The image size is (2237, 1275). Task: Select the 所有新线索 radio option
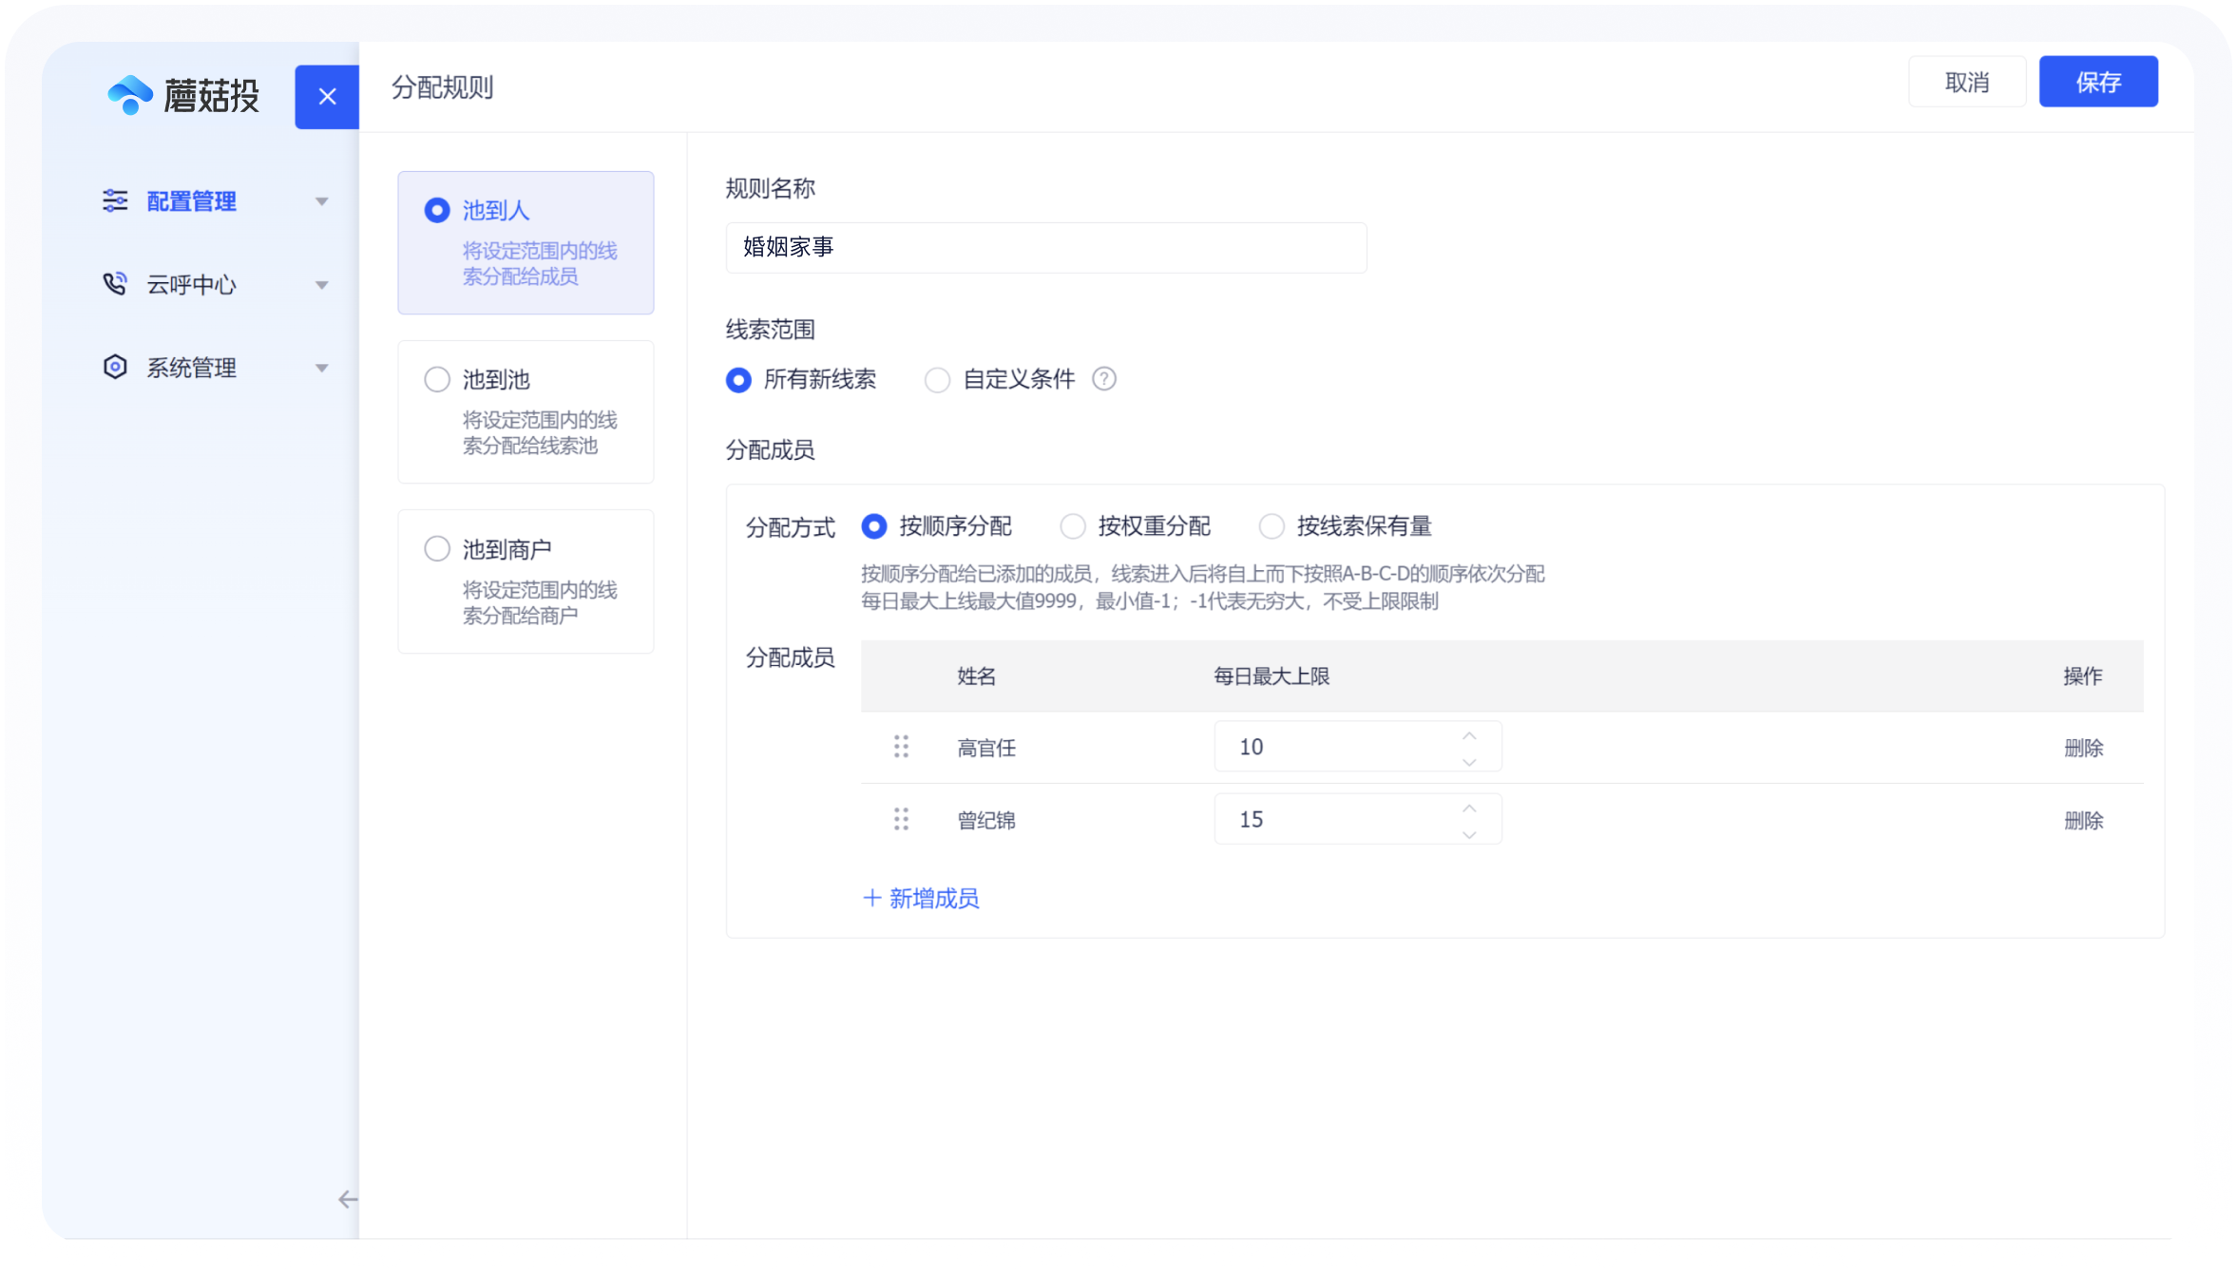point(737,380)
